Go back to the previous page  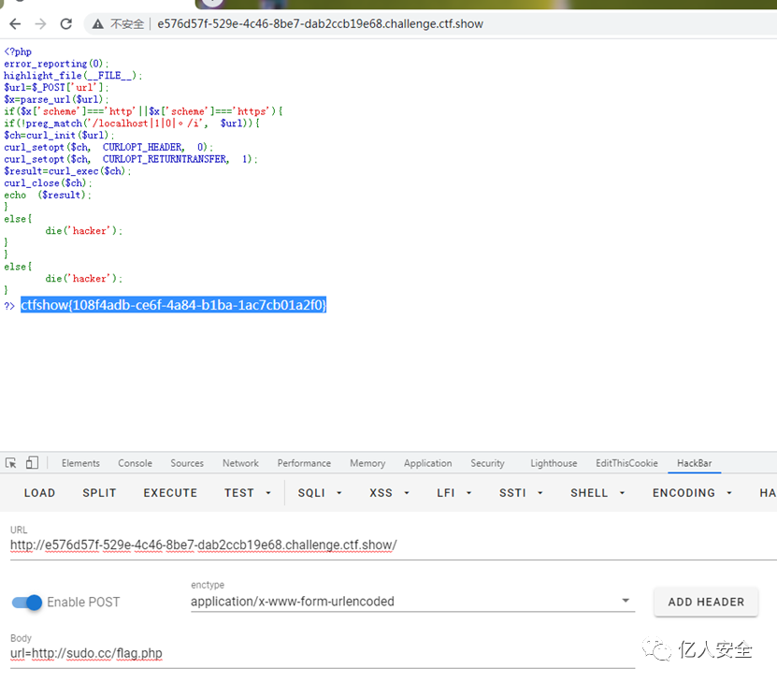15,23
